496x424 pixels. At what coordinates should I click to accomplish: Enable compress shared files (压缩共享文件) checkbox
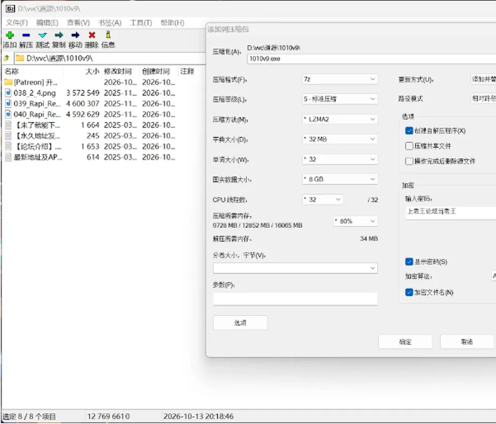pos(409,146)
